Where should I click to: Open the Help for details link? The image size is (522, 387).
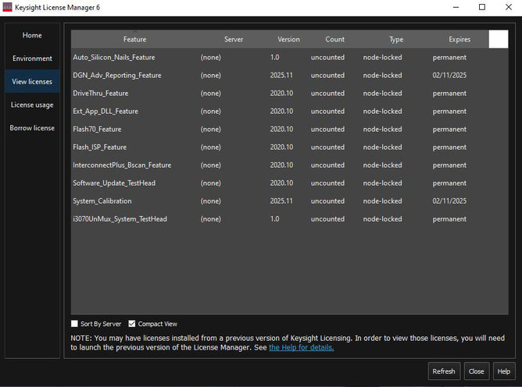(302, 347)
